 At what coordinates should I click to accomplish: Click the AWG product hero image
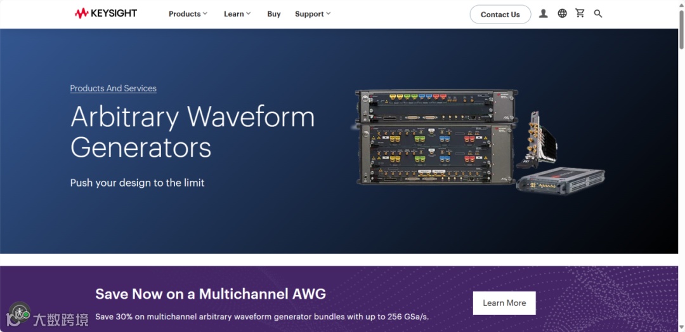click(480, 141)
